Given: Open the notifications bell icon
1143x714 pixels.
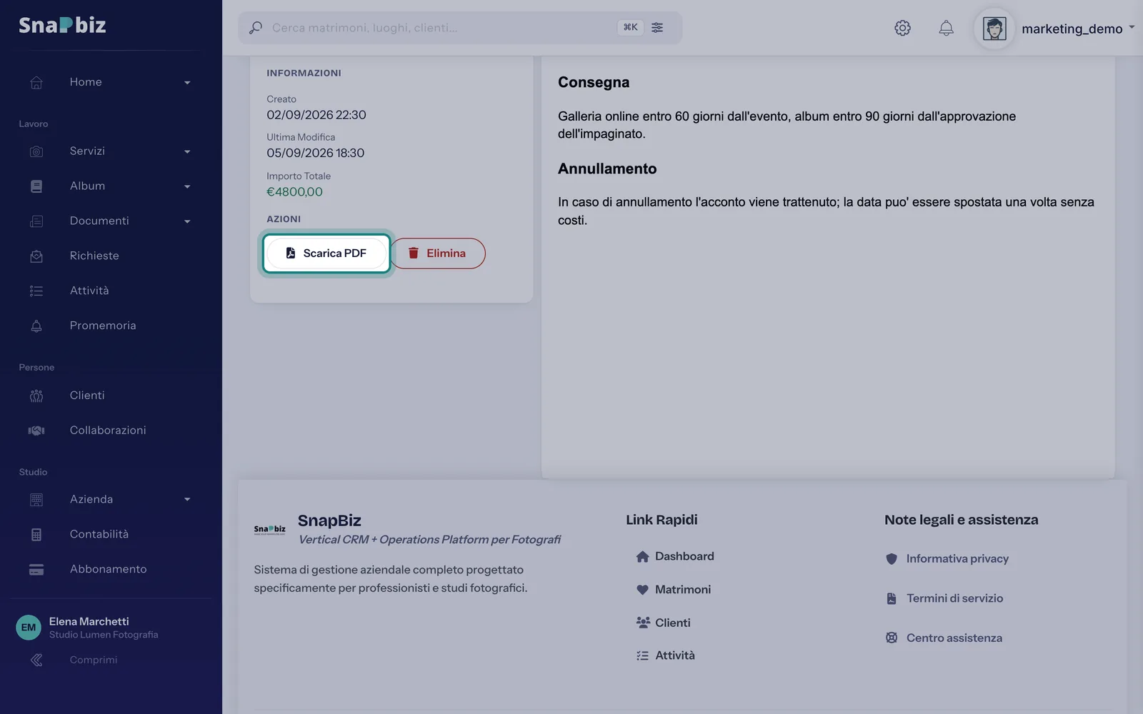Looking at the screenshot, I should (x=946, y=28).
